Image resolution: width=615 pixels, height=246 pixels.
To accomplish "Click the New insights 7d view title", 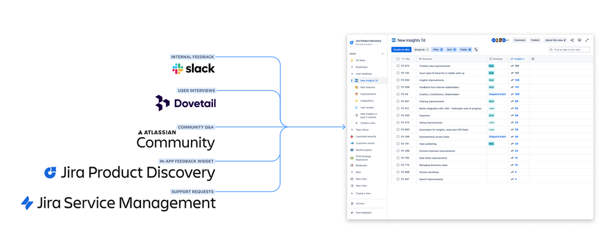I will coord(411,40).
